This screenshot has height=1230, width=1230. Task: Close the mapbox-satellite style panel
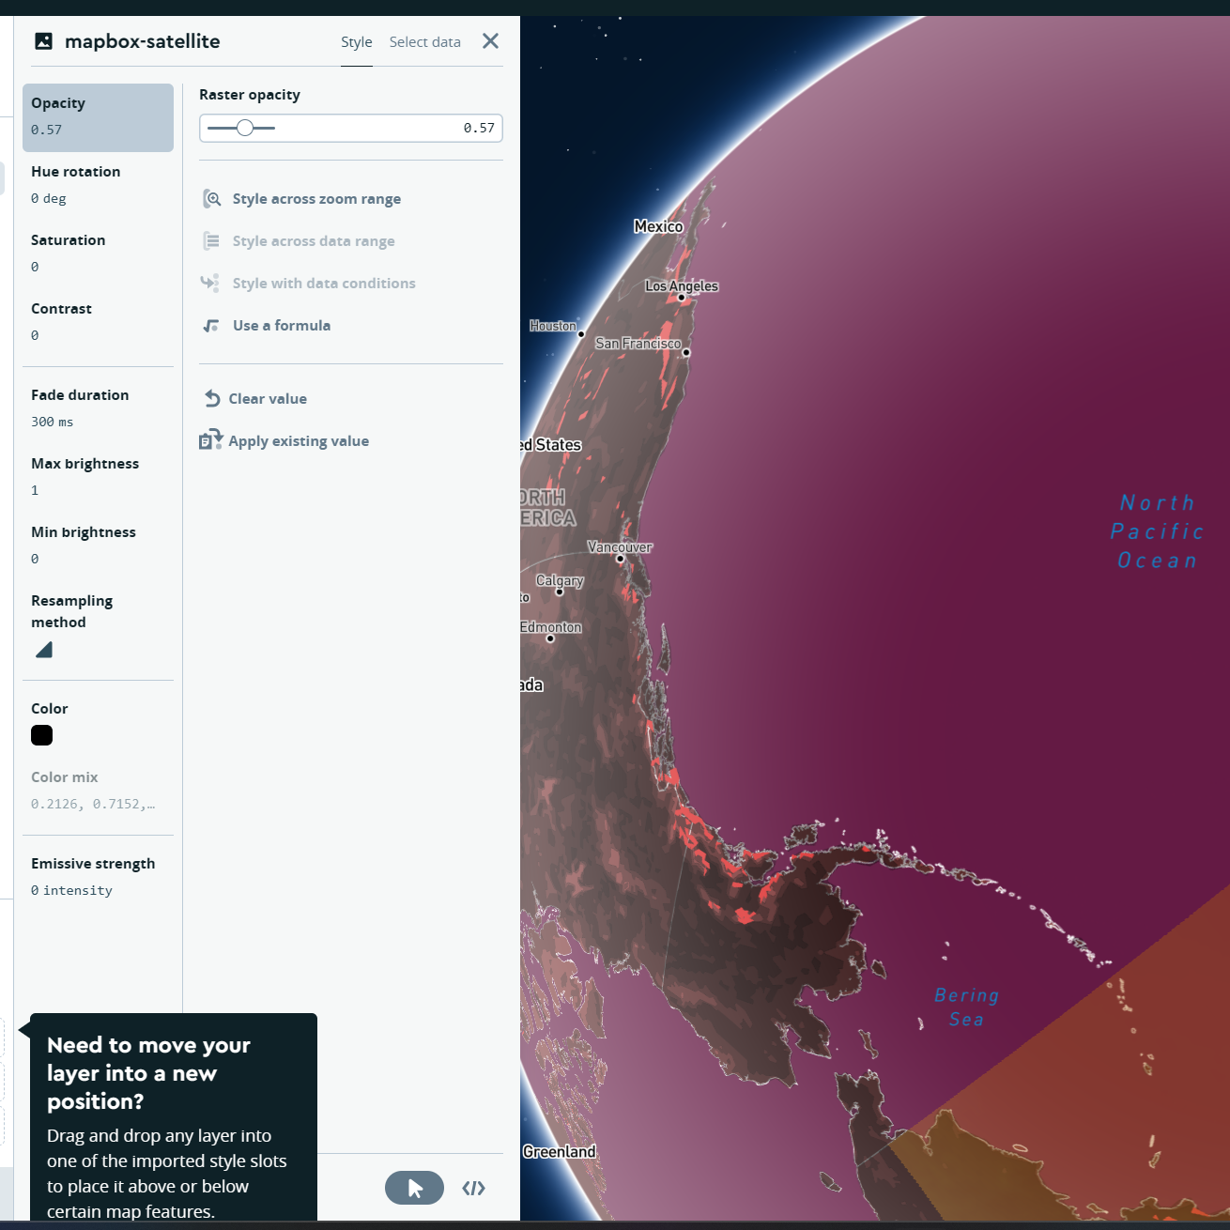click(x=489, y=40)
